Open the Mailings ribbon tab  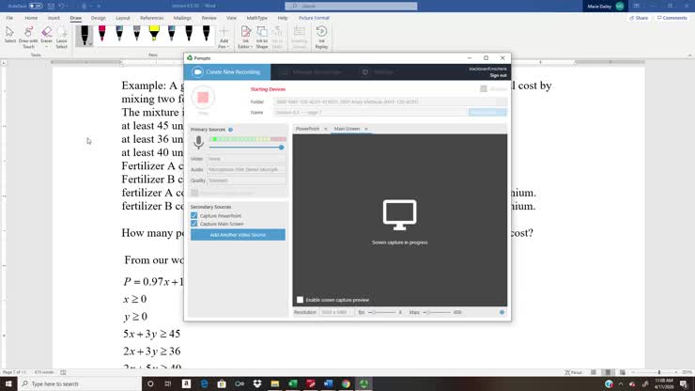182,18
